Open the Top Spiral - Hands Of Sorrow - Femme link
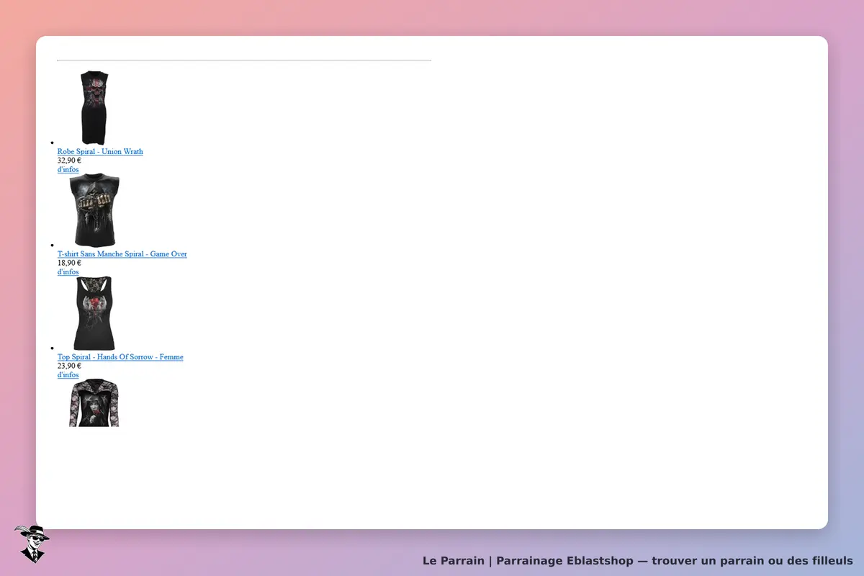The image size is (864, 576). 120,357
